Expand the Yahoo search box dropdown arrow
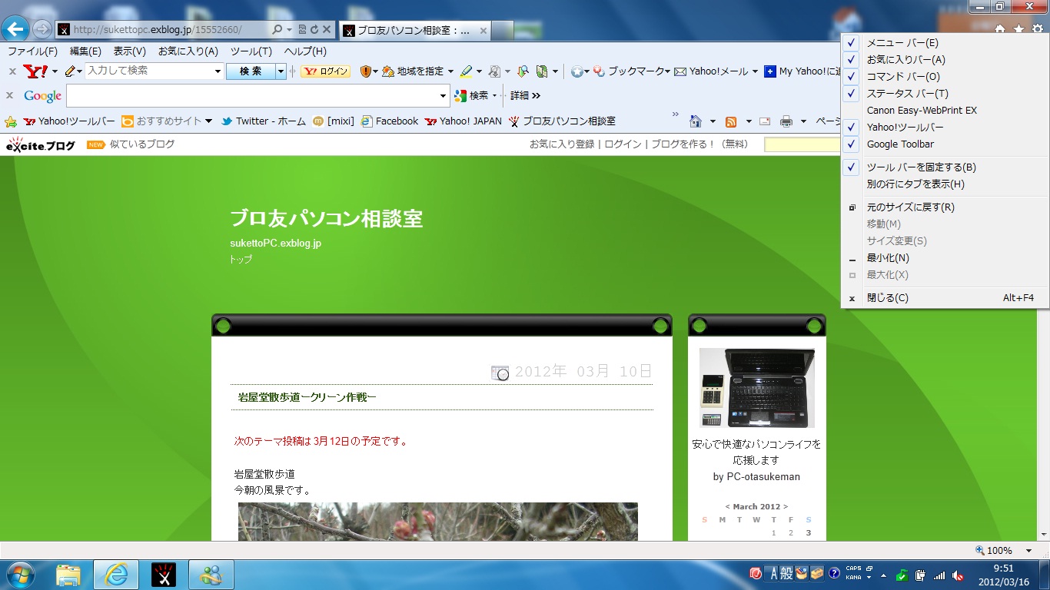The width and height of the screenshot is (1050, 590). (x=218, y=71)
